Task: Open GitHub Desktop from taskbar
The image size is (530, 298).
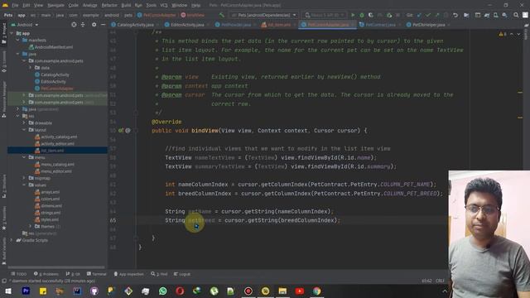Action: 94,291
